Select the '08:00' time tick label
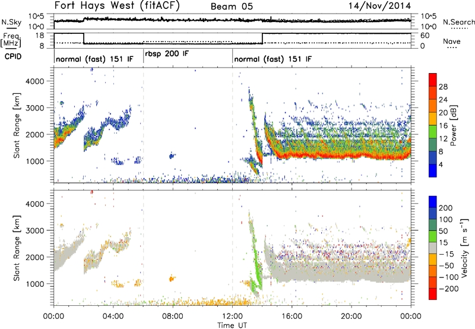Image resolution: width=475 pixels, height=329 pixels. 173,317
